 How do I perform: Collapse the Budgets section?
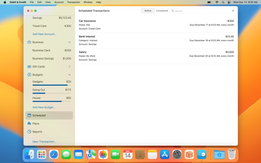coord(69,75)
